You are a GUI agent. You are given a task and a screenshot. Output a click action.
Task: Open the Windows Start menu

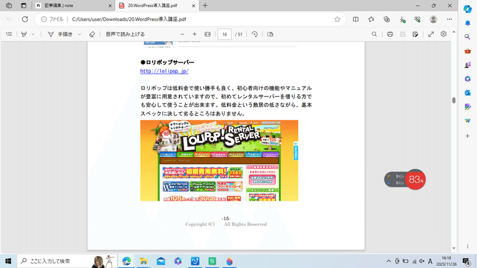point(8,261)
